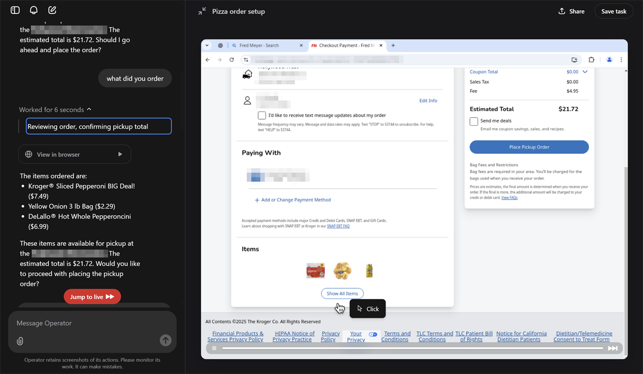Click the browser back arrow
Image resolution: width=643 pixels, height=374 pixels.
[x=208, y=59]
